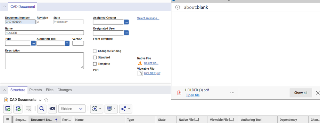Select the Structure tab
Viewport: 320px width, 123px height.
point(18,90)
